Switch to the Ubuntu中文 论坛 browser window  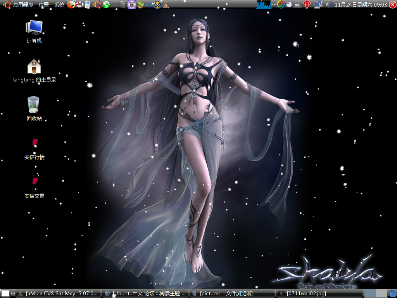point(146,293)
